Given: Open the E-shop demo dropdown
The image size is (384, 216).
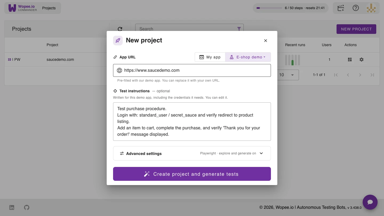Looking at the screenshot, I should 248,57.
